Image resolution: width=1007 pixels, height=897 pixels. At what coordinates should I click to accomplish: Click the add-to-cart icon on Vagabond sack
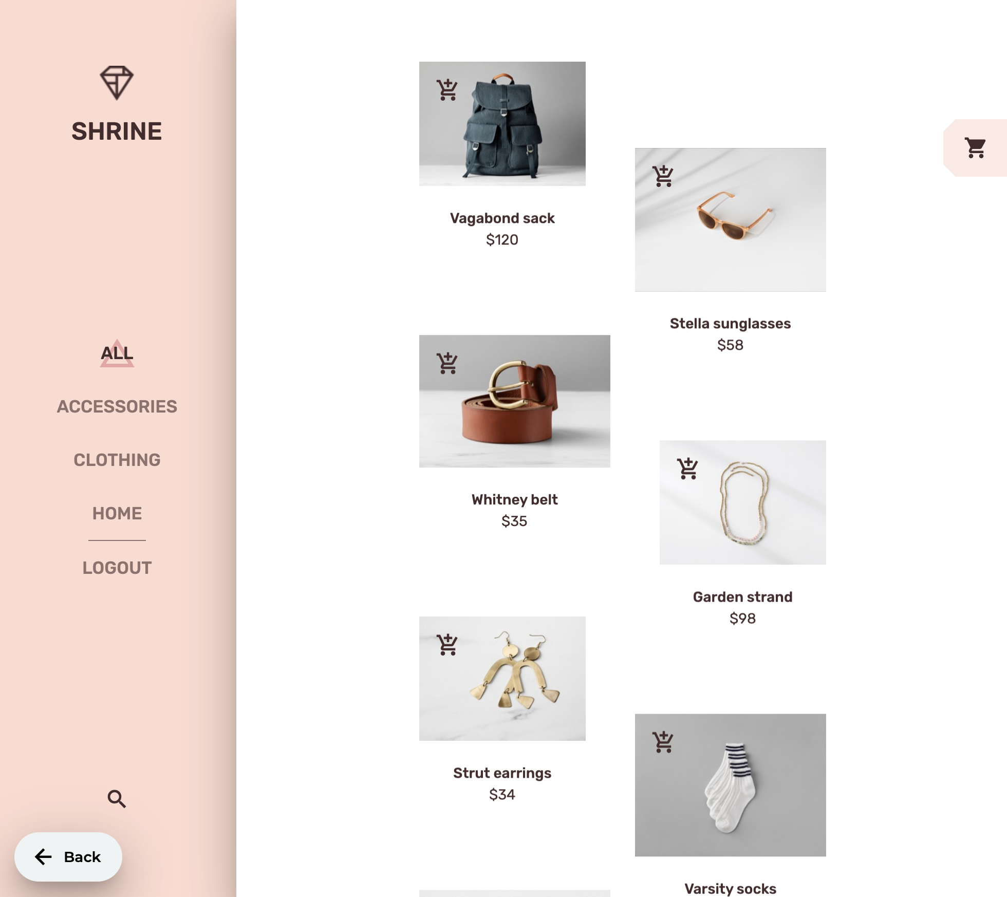447,88
